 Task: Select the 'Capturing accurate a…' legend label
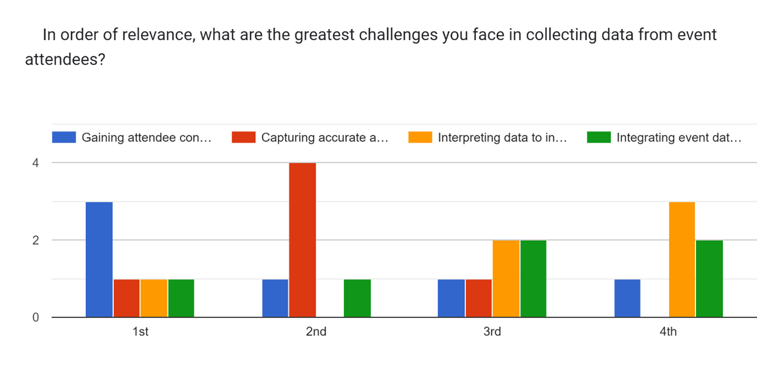click(x=324, y=138)
